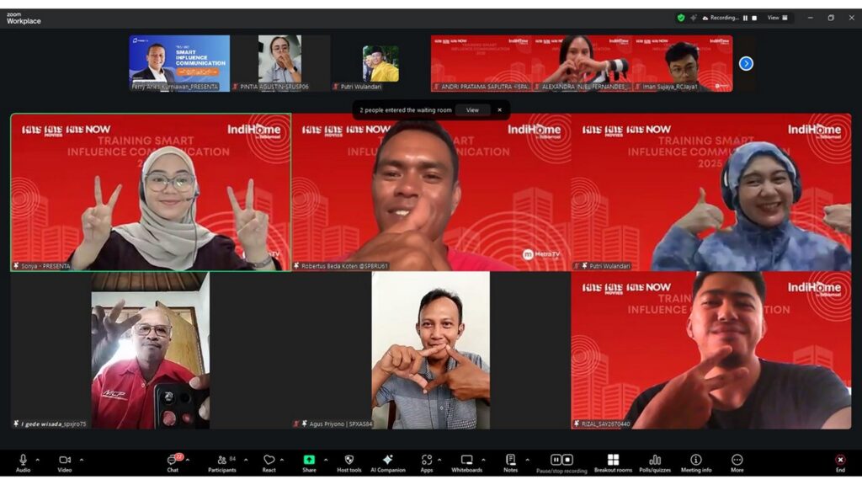The width and height of the screenshot is (862, 485).
Task: End the meeting
Action: coord(840,462)
